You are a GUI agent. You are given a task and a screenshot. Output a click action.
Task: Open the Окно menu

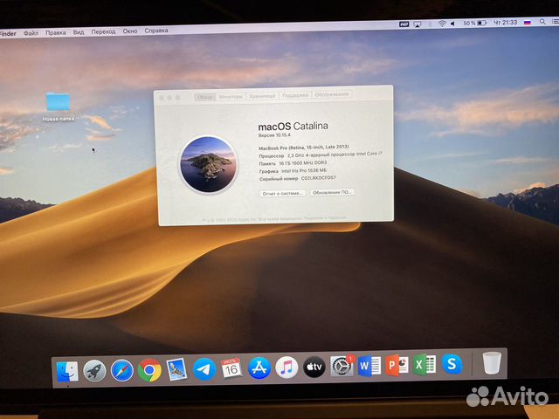click(x=130, y=31)
